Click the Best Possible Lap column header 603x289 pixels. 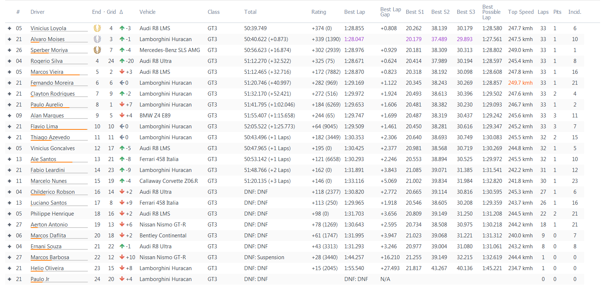[x=492, y=12]
